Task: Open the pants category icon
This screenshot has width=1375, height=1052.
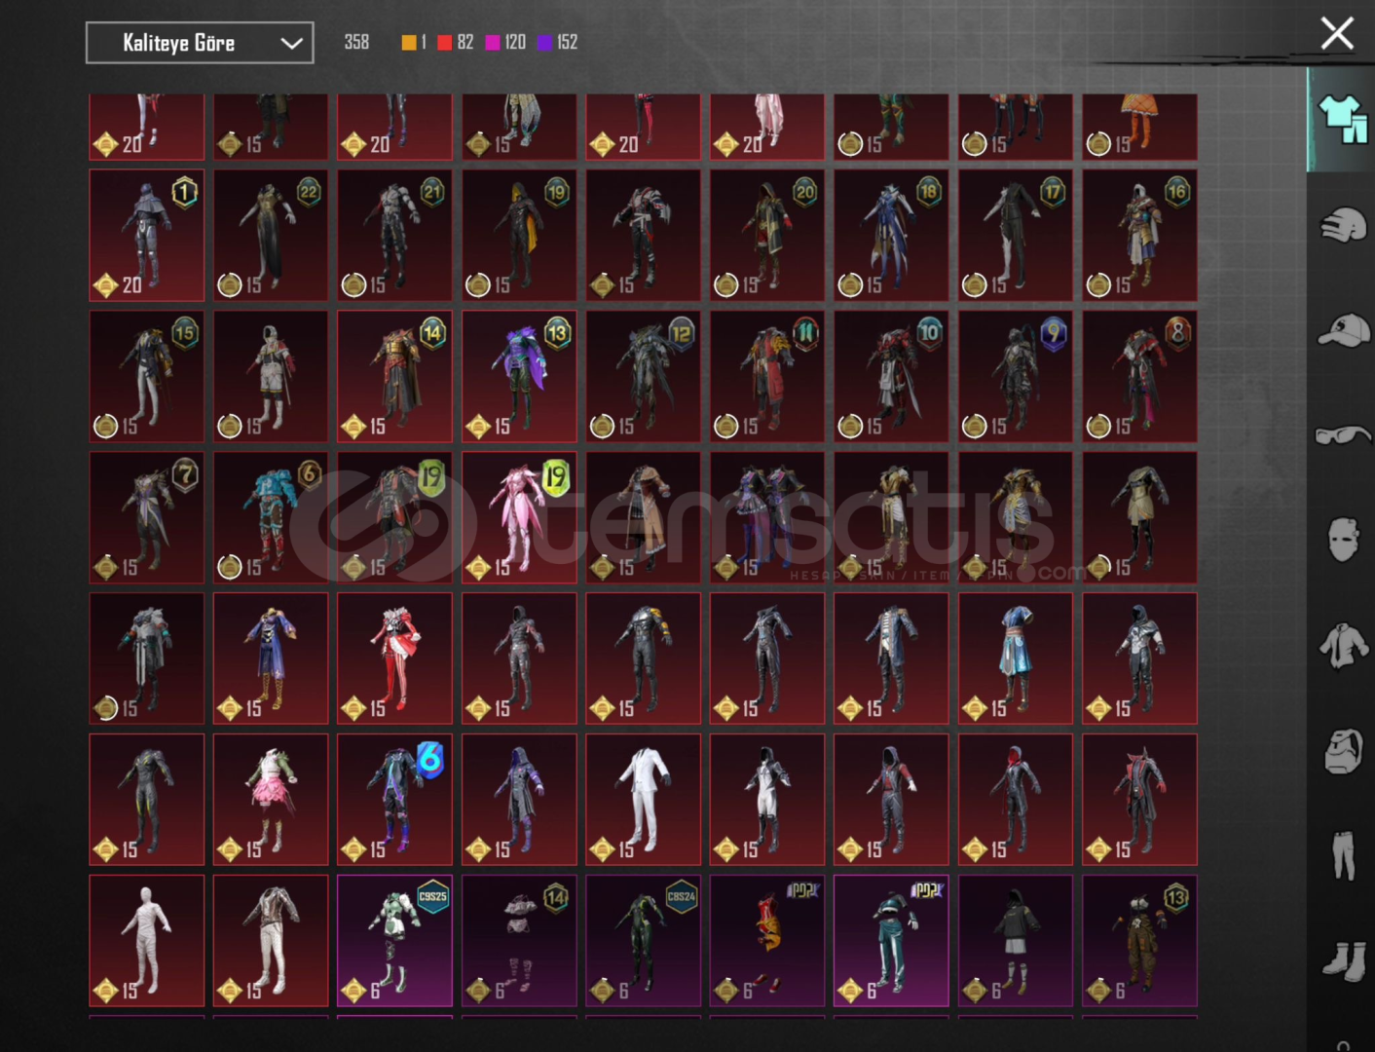Action: (1343, 855)
